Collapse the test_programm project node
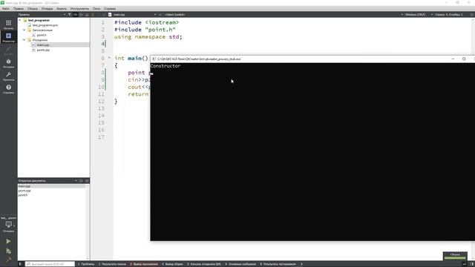Image resolution: width=475 pixels, height=267 pixels. tap(20, 20)
